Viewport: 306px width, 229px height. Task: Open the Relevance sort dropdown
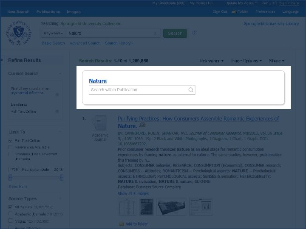tap(211, 61)
